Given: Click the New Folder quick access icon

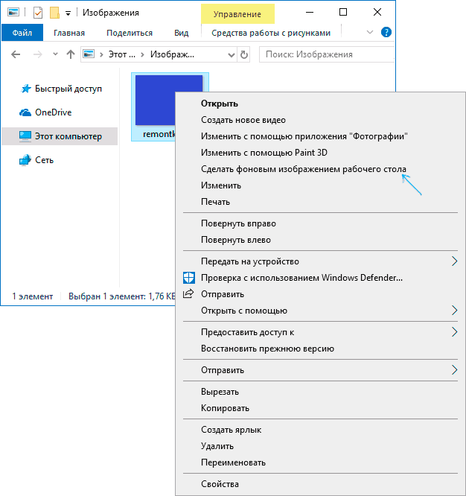Looking at the screenshot, I should [x=54, y=13].
